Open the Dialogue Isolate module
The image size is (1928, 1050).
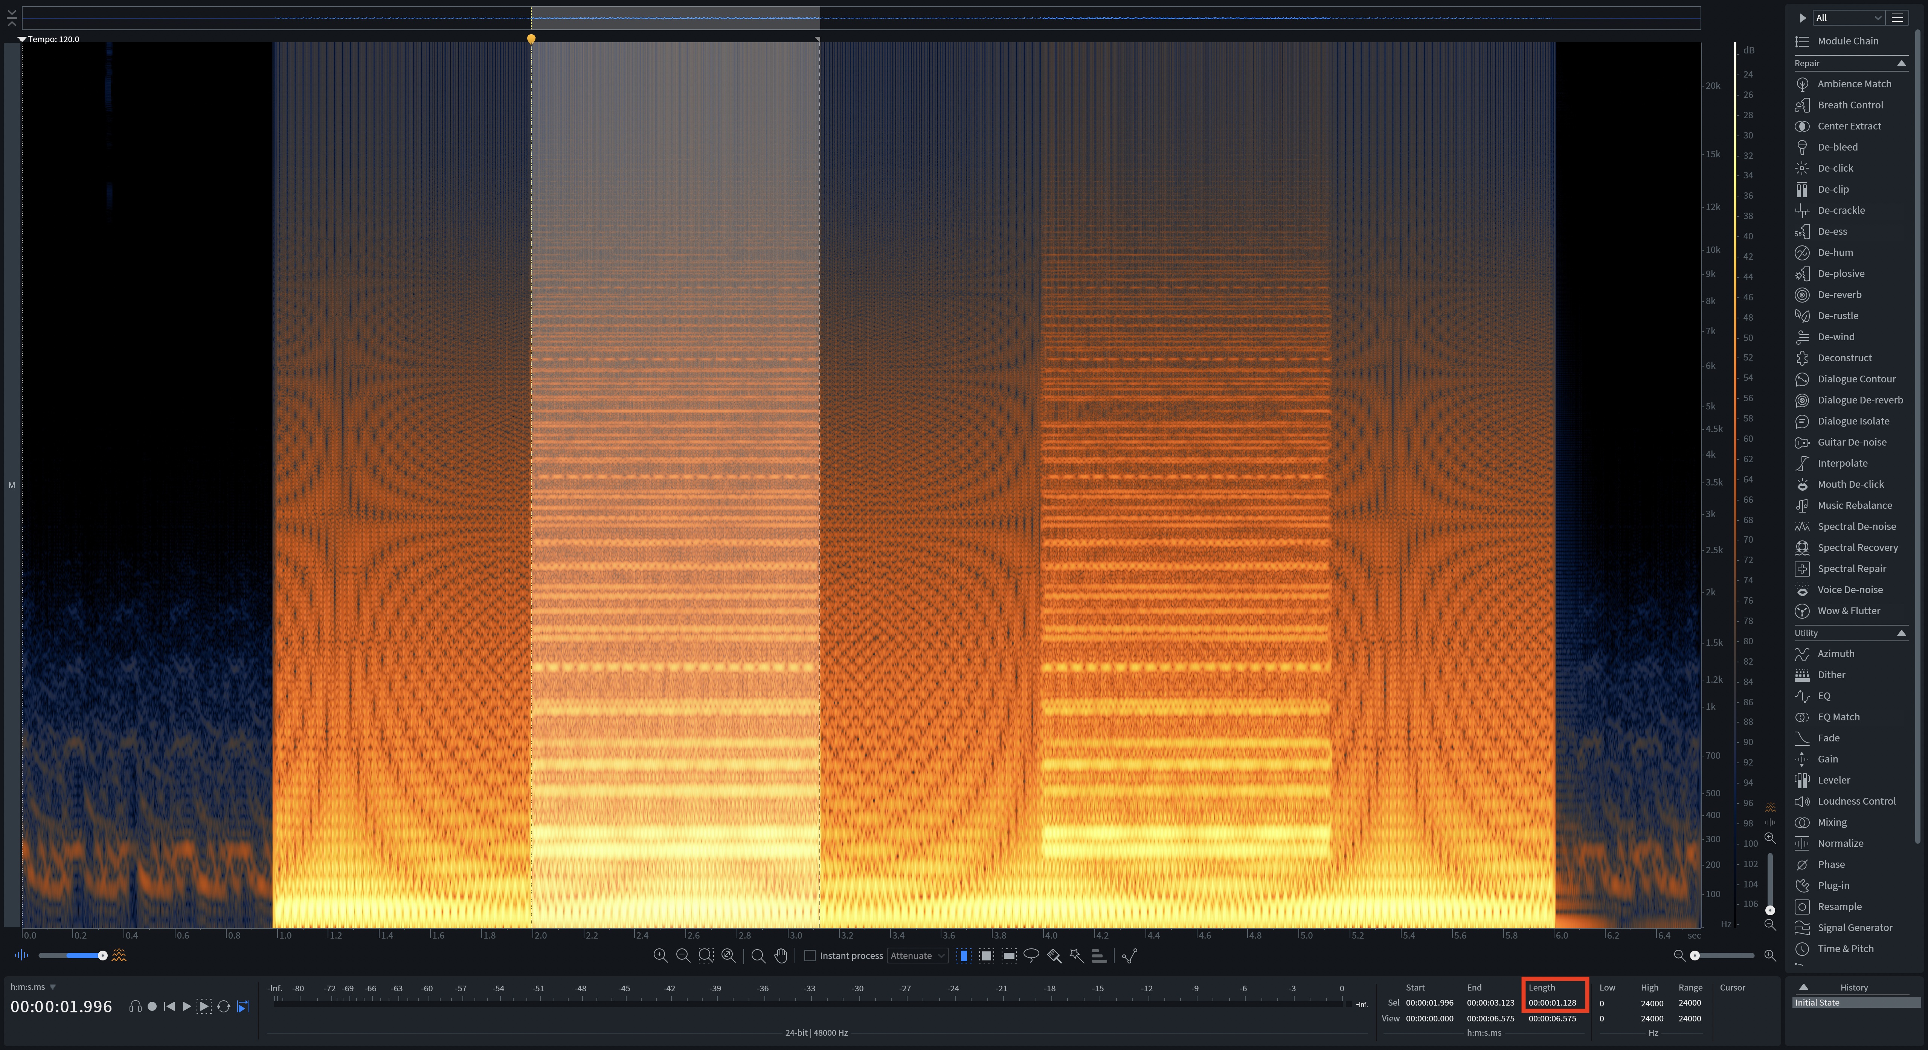point(1852,421)
